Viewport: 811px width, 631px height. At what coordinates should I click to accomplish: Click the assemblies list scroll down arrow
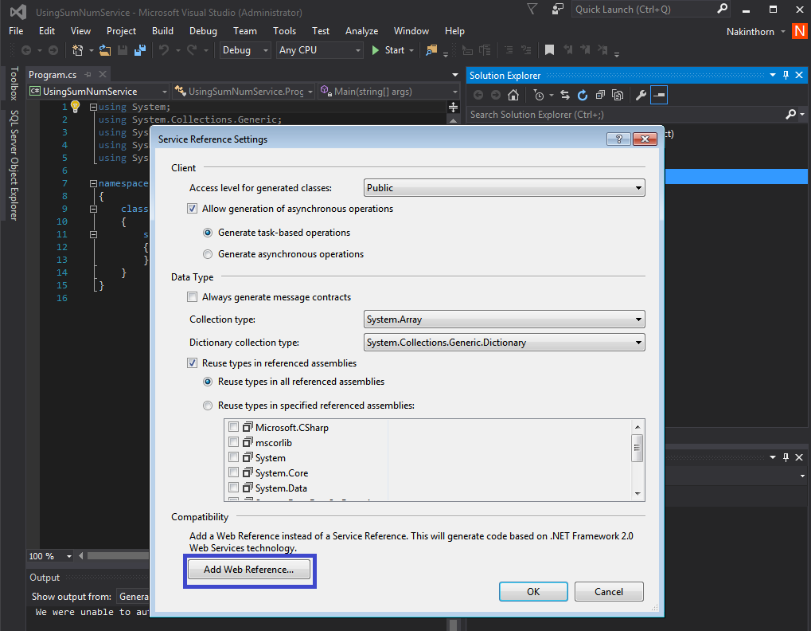coord(637,494)
